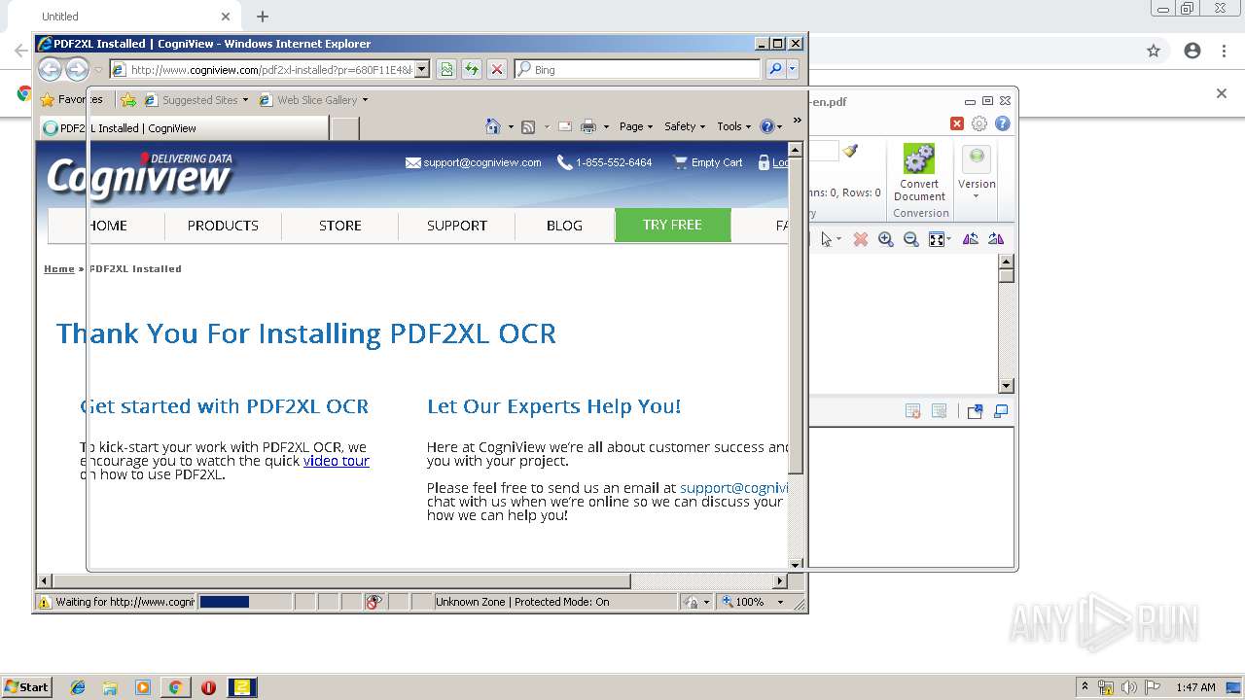This screenshot has height=700, width=1245.
Task: Open the IE Help menu icon
Action: (766, 126)
